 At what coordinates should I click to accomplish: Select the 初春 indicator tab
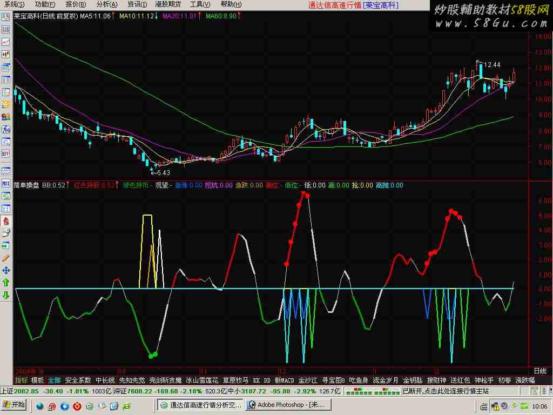pyautogui.click(x=505, y=380)
